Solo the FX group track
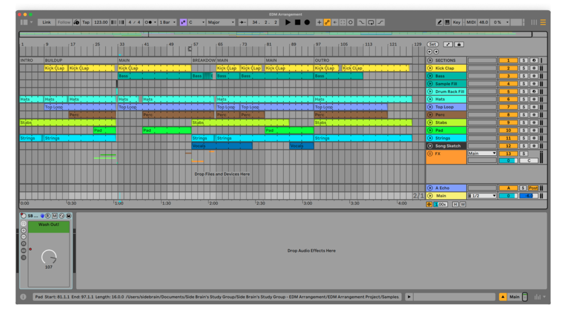The height and width of the screenshot is (325, 566). [523, 154]
